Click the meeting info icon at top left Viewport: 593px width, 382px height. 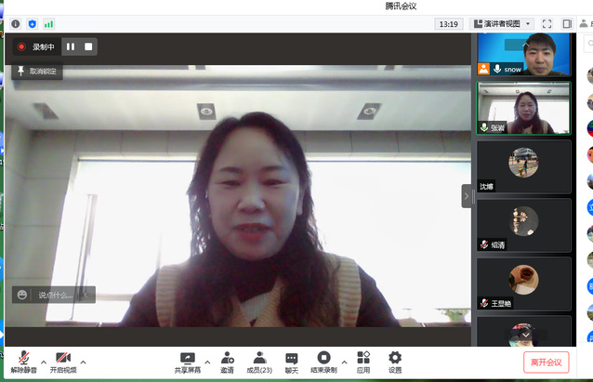(x=16, y=23)
